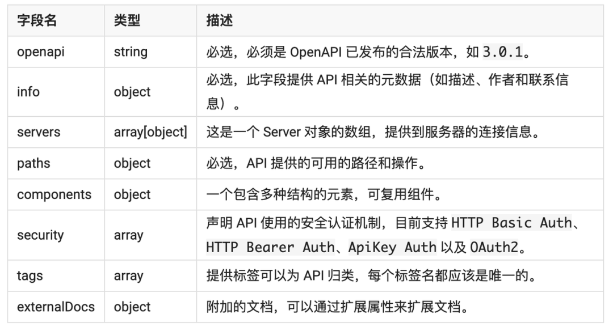The height and width of the screenshot is (331, 613).
Task: Select the 'servers' field name cell
Action: pyautogui.click(x=37, y=132)
